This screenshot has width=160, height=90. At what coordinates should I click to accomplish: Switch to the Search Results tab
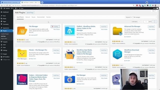20,17
